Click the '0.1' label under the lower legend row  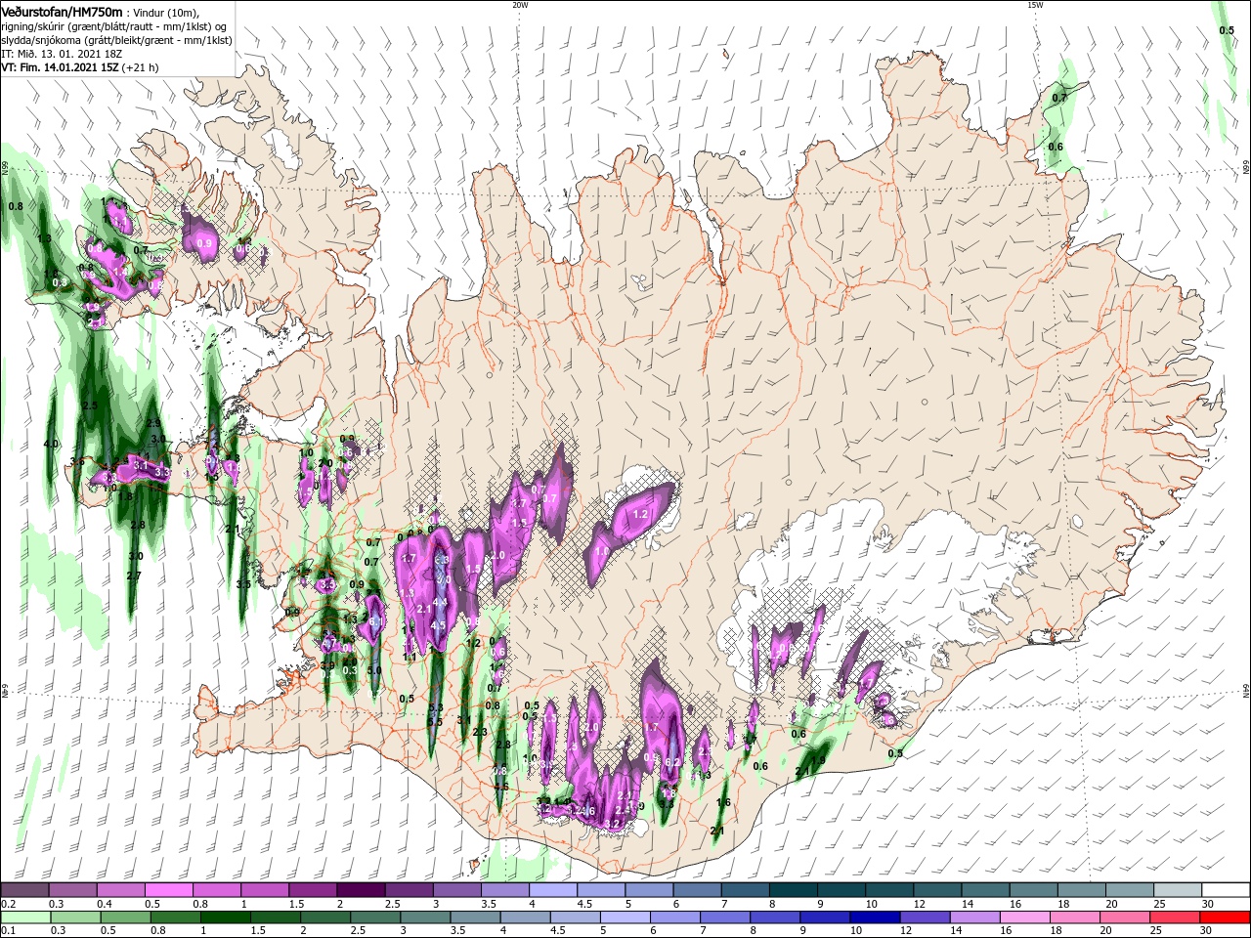7,931
